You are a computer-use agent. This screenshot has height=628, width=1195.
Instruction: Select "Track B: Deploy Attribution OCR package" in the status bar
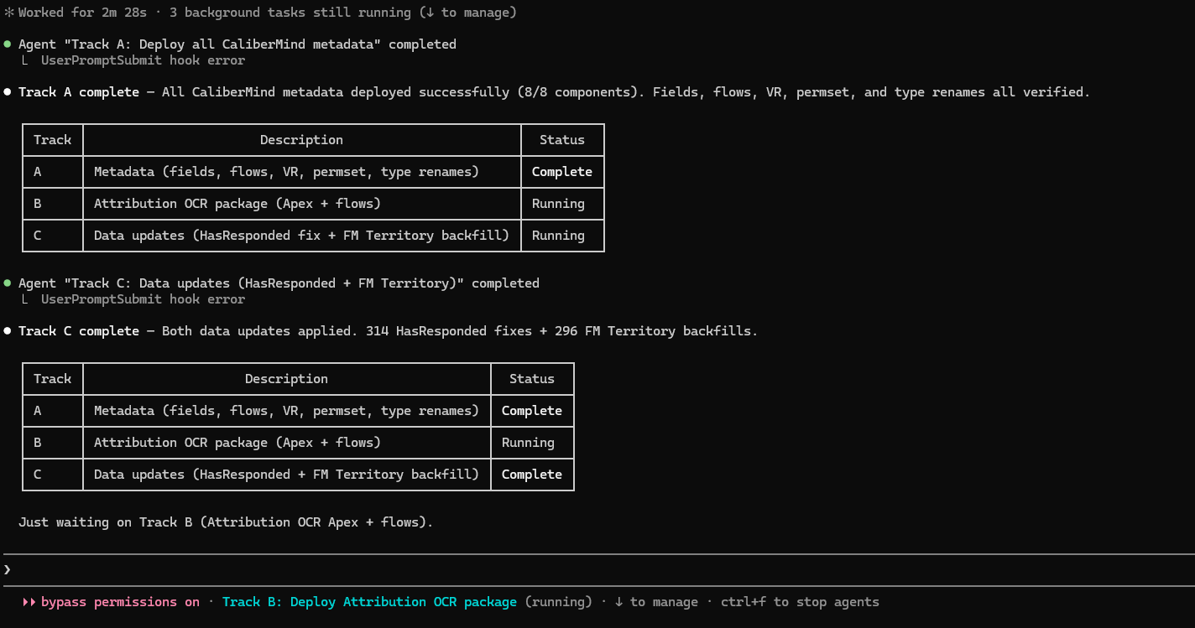[x=369, y=602]
